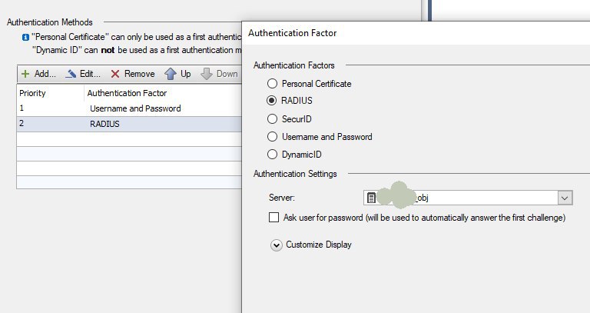Expand the Customize Display section
This screenshot has height=313, width=590.
pos(277,245)
